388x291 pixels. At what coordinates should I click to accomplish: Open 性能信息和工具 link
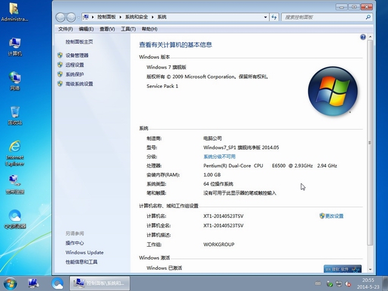coord(81,262)
